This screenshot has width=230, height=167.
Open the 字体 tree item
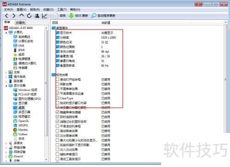point(19,139)
